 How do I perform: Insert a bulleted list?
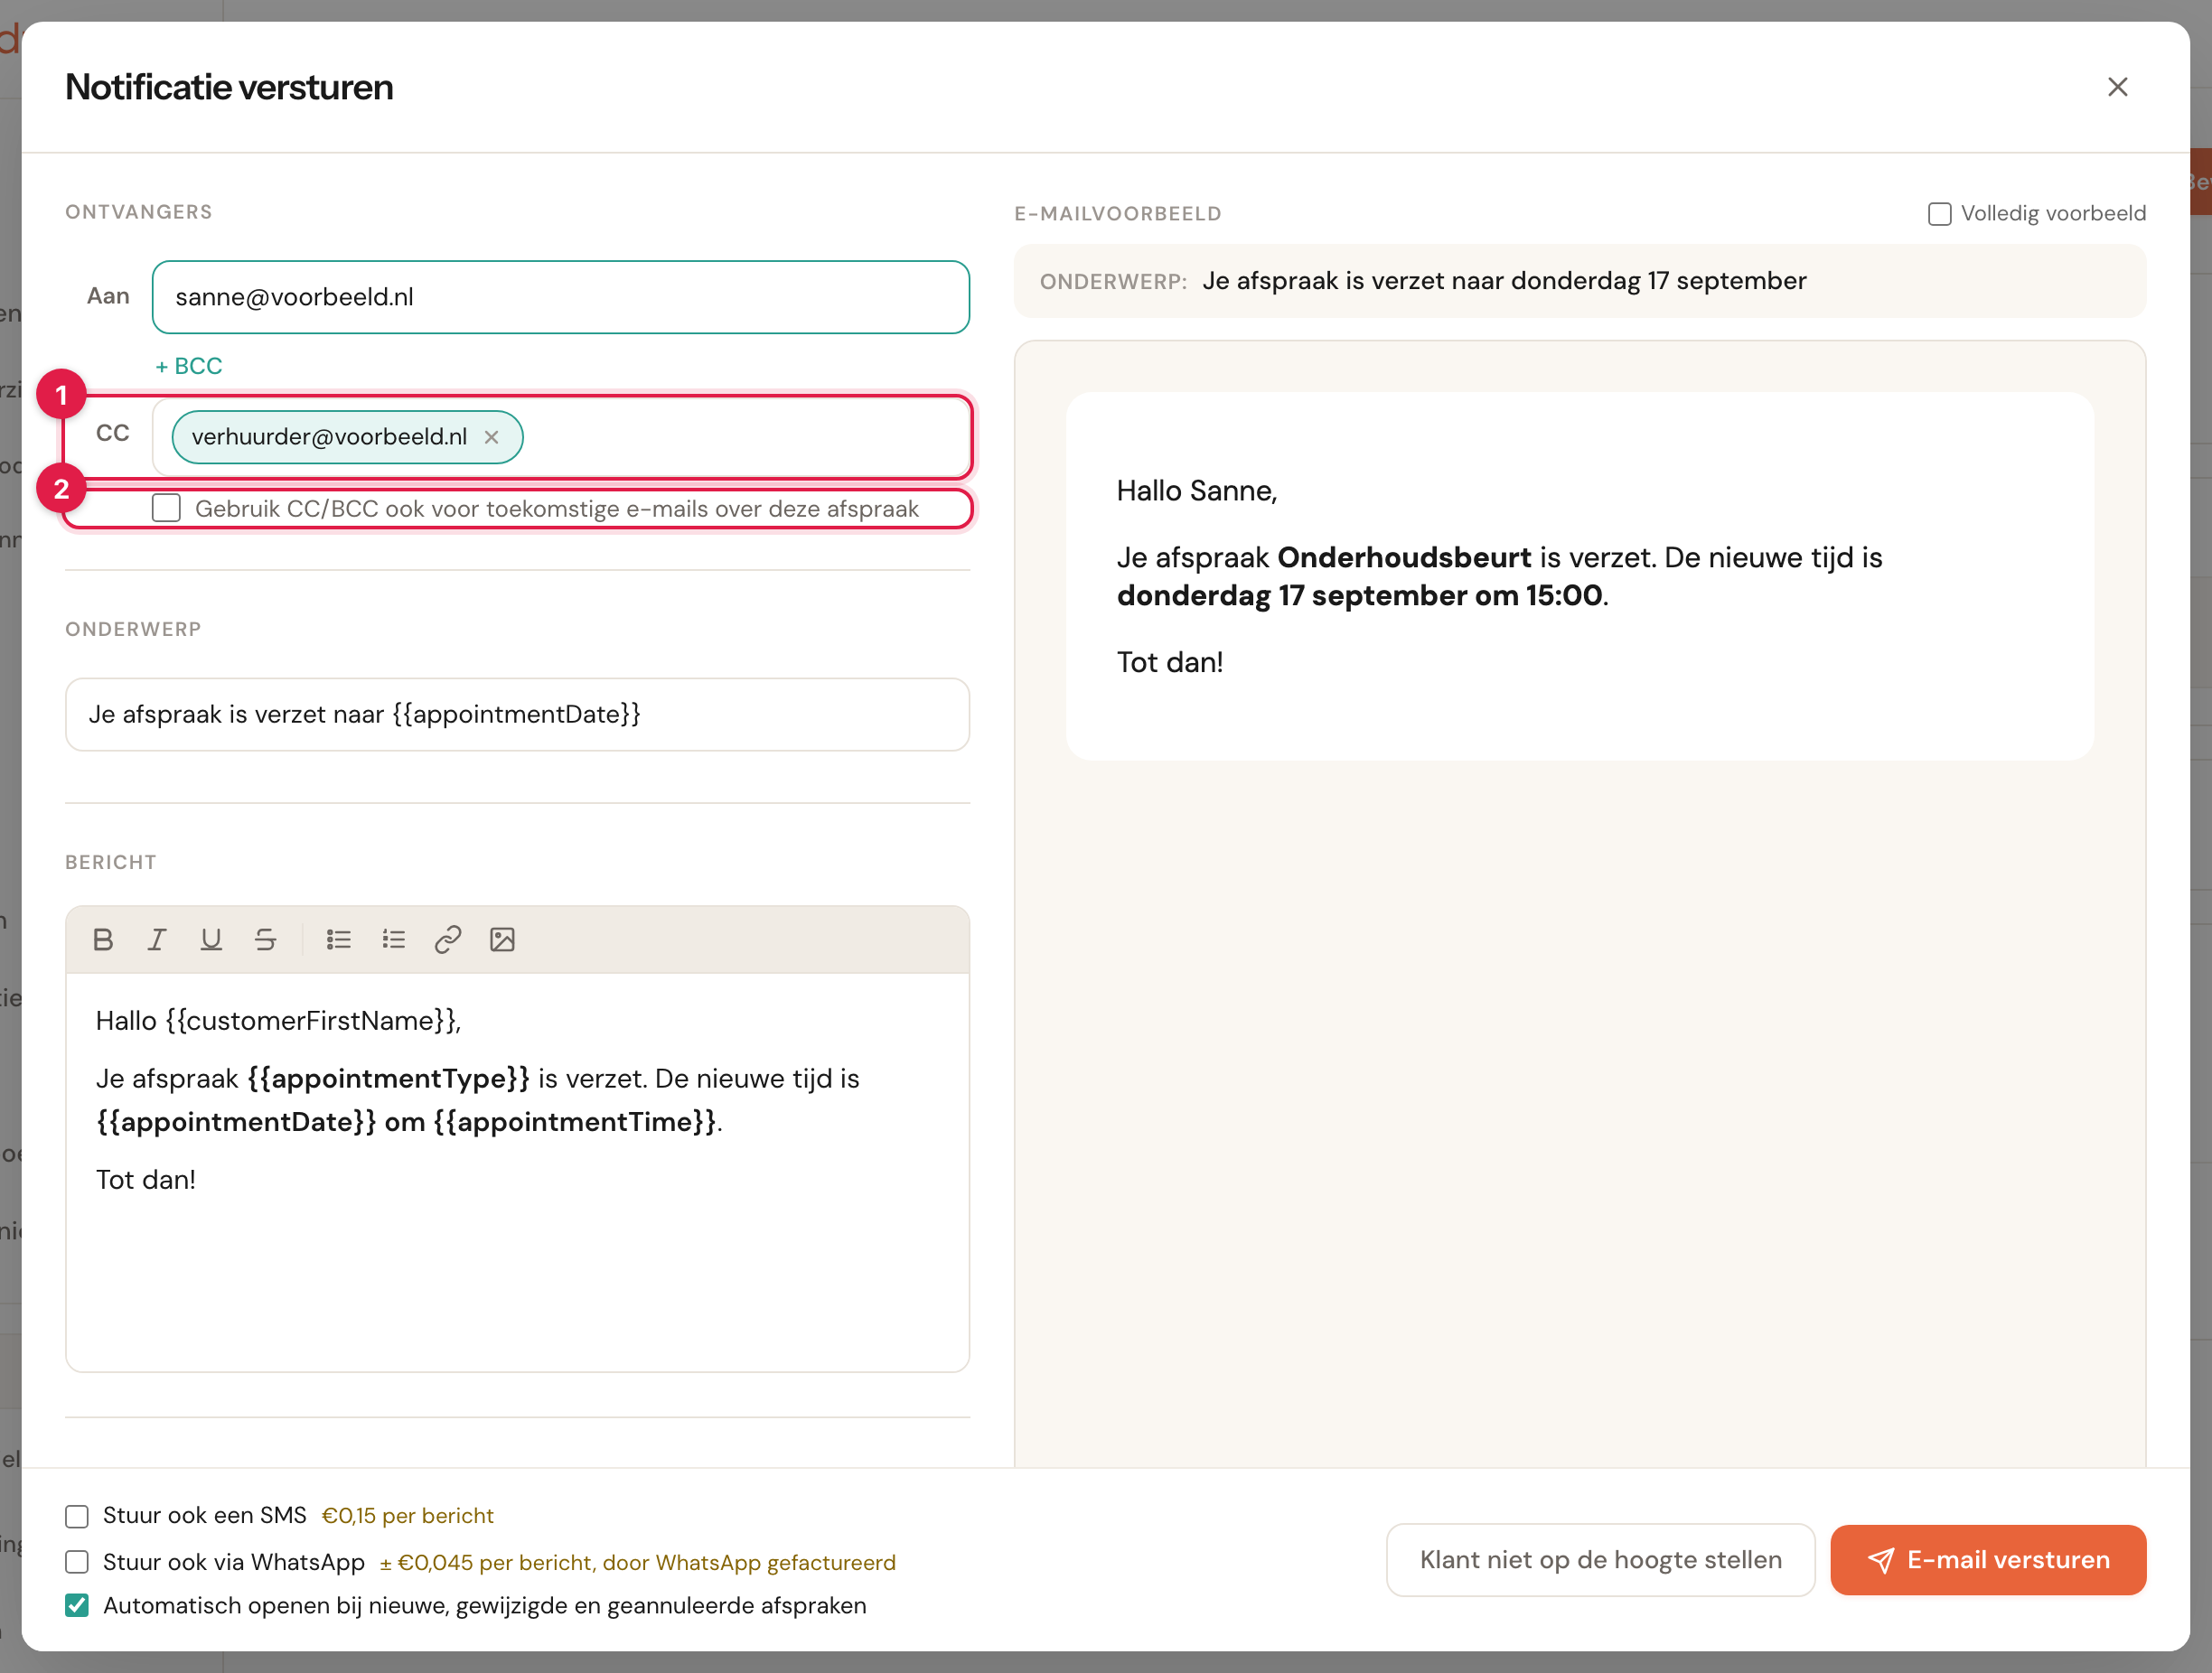[x=339, y=939]
